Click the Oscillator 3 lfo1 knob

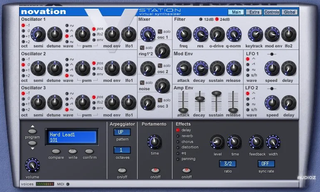129,102
